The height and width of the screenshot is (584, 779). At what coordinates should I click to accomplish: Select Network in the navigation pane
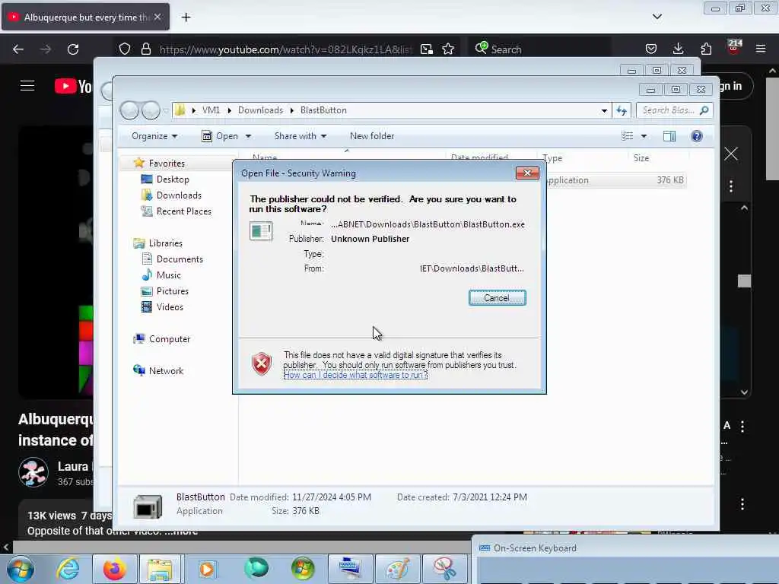165,371
